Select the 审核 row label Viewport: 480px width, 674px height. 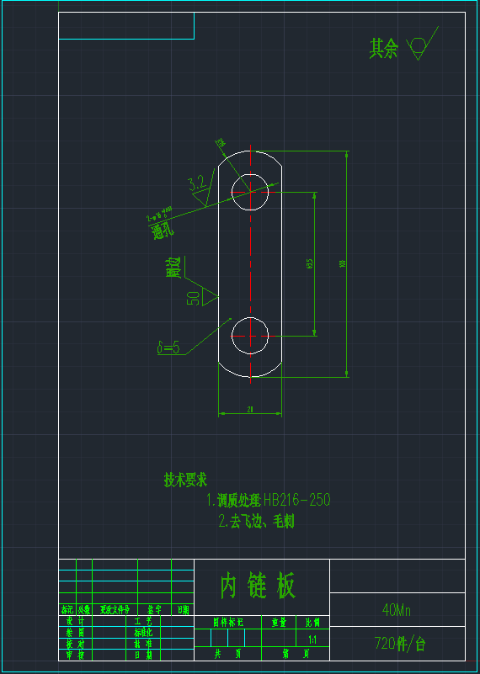[75, 655]
